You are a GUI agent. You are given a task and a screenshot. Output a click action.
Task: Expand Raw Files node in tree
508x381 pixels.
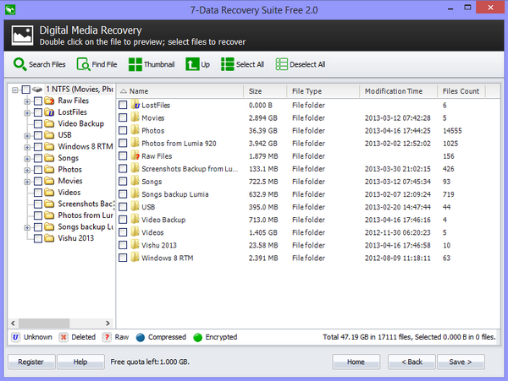coord(27,101)
